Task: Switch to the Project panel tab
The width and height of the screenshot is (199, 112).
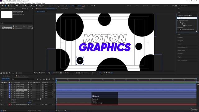Action: (x=24, y=9)
